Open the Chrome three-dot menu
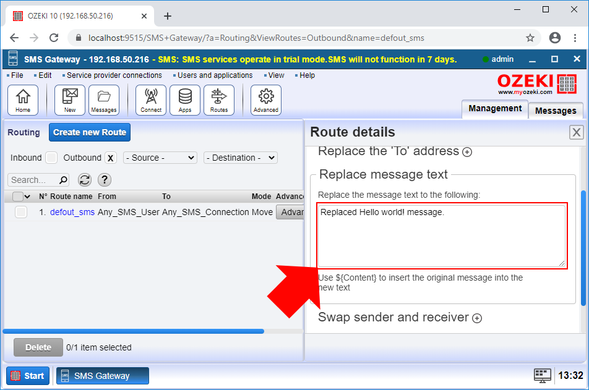This screenshot has height=390, width=589. 575,38
